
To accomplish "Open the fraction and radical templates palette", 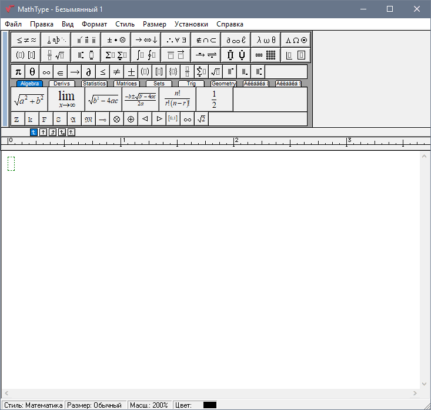I will click(56, 55).
